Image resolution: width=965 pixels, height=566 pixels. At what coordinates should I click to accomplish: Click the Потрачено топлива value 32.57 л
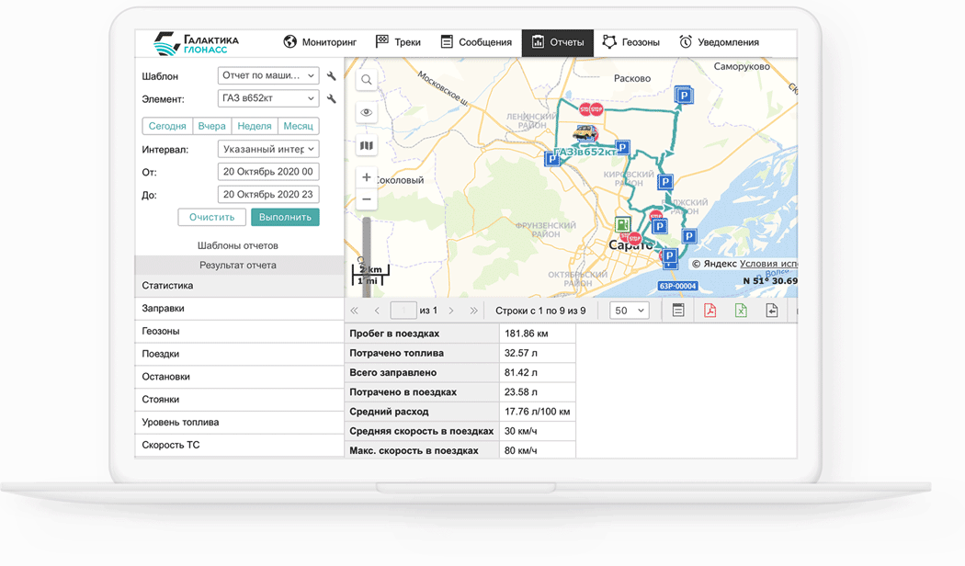click(x=521, y=353)
